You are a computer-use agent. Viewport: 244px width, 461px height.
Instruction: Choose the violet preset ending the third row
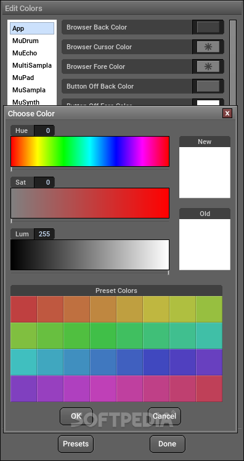tap(209, 362)
